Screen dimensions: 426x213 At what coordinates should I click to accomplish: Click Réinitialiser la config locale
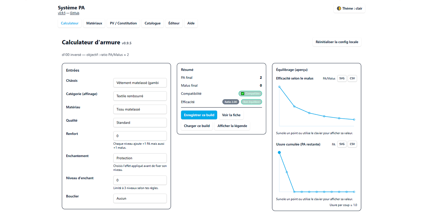(x=337, y=42)
